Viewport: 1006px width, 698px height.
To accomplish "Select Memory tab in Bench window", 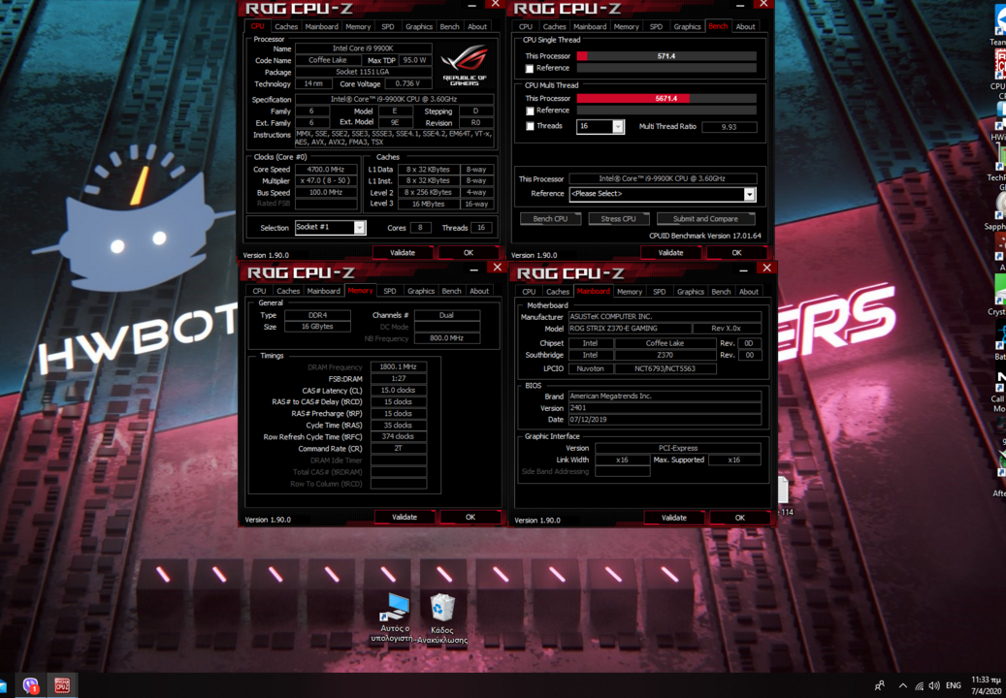I will coord(626,27).
